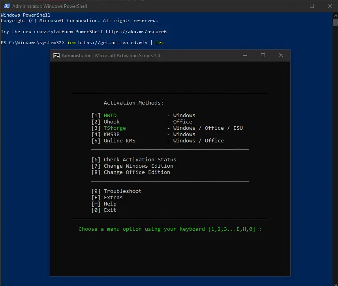Viewport: 338px width, 286px height.
Task: Click the cmd icon in Activation Scripts title bar
Action: 56,56
